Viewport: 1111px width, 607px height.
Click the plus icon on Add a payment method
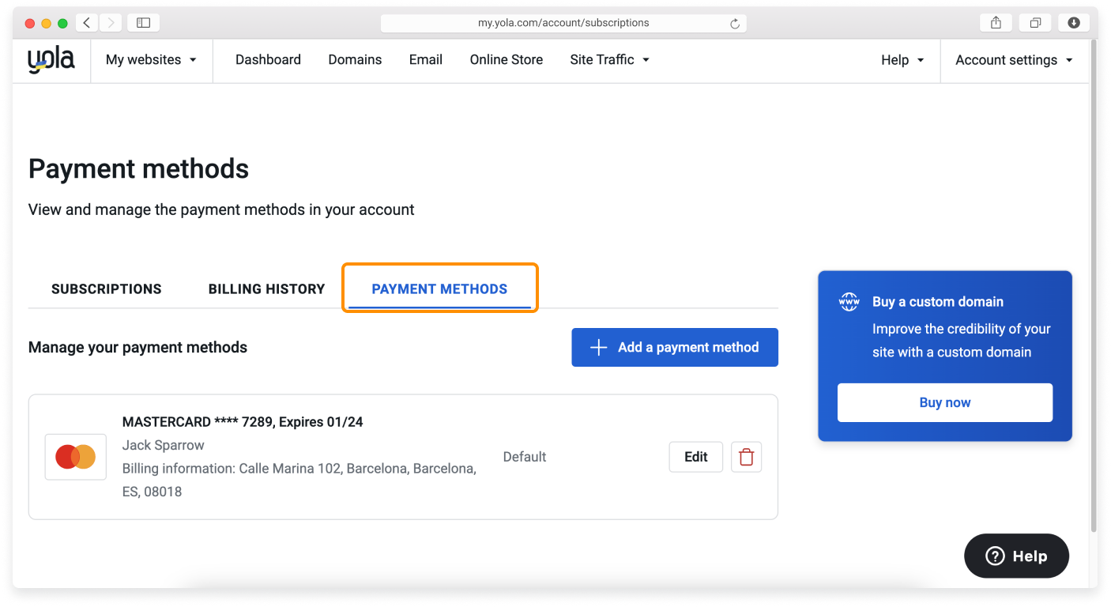(599, 347)
